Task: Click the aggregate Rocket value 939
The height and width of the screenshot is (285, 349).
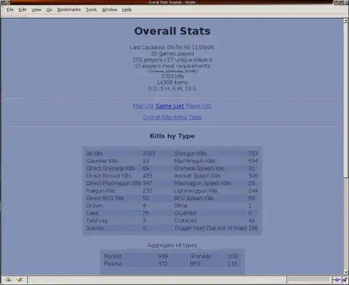Action: click(x=163, y=256)
